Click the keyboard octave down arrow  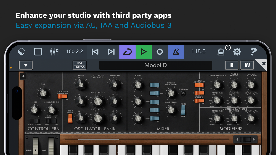pos(254,139)
